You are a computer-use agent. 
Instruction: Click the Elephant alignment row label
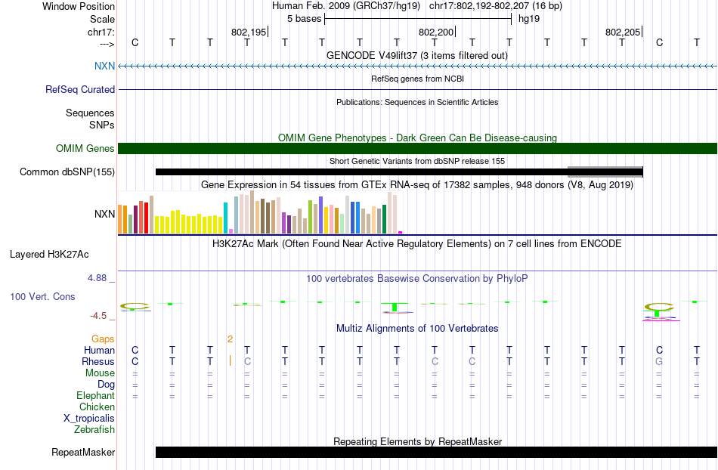(x=95, y=396)
